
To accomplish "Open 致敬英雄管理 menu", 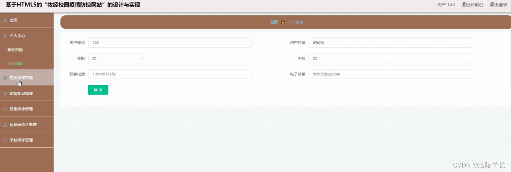I will (27, 109).
